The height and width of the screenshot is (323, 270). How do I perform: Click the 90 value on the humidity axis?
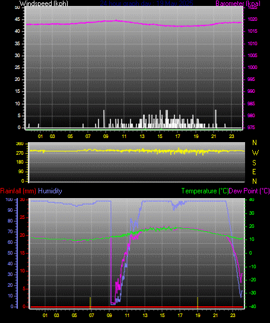coord(10,210)
